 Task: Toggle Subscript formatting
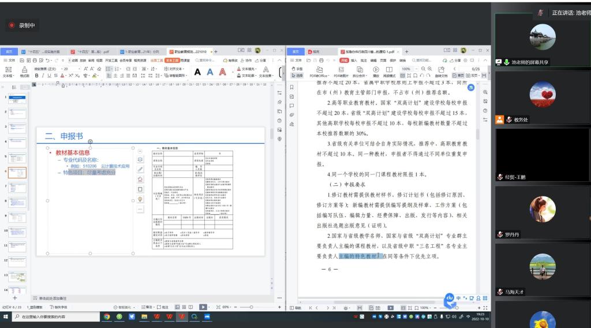(x=77, y=76)
